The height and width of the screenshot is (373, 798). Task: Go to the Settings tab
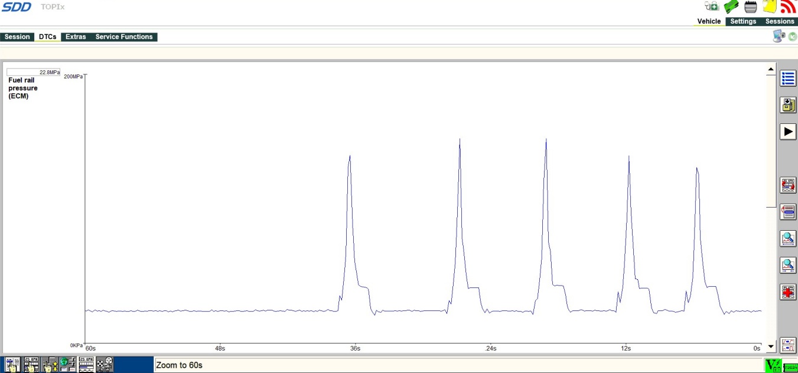[743, 21]
